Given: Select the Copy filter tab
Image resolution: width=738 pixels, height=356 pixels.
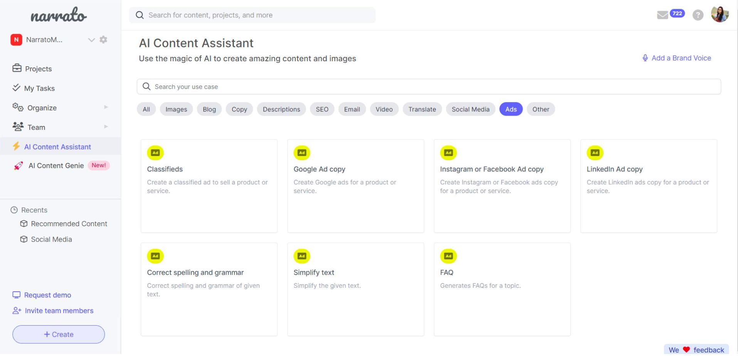Looking at the screenshot, I should (239, 109).
